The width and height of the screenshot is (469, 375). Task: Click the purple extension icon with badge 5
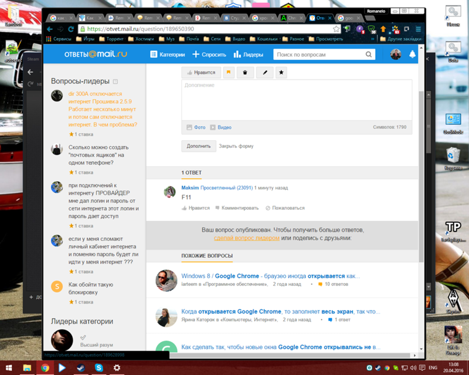point(360,29)
